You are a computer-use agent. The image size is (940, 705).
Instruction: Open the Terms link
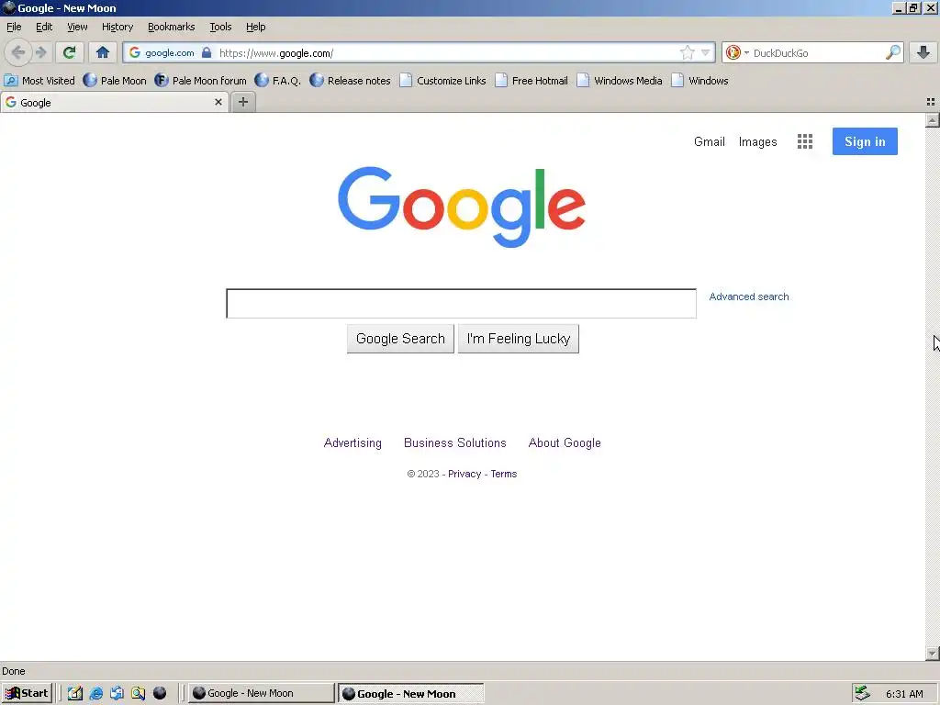504,474
